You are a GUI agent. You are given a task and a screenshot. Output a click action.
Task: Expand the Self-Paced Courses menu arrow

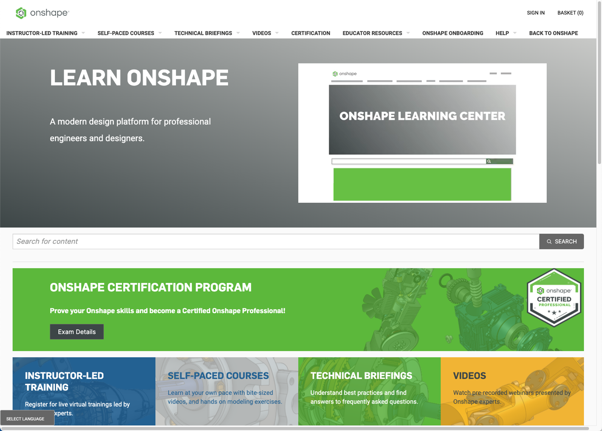point(160,33)
